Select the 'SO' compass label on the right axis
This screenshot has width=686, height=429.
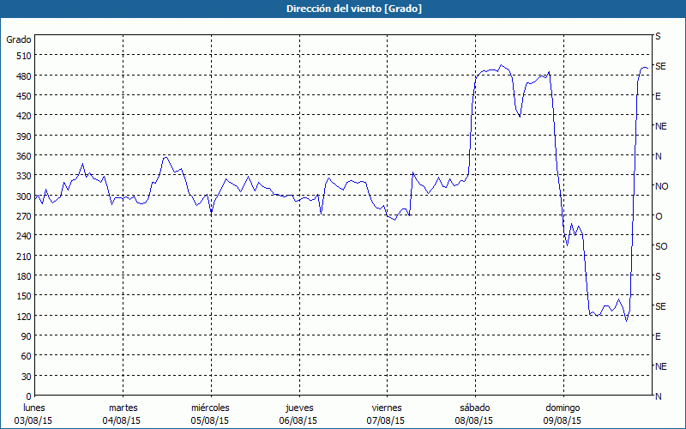pos(660,246)
